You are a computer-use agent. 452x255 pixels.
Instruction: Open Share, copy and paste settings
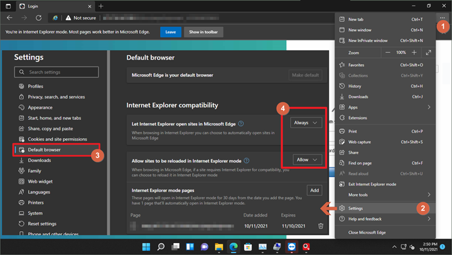click(x=57, y=129)
